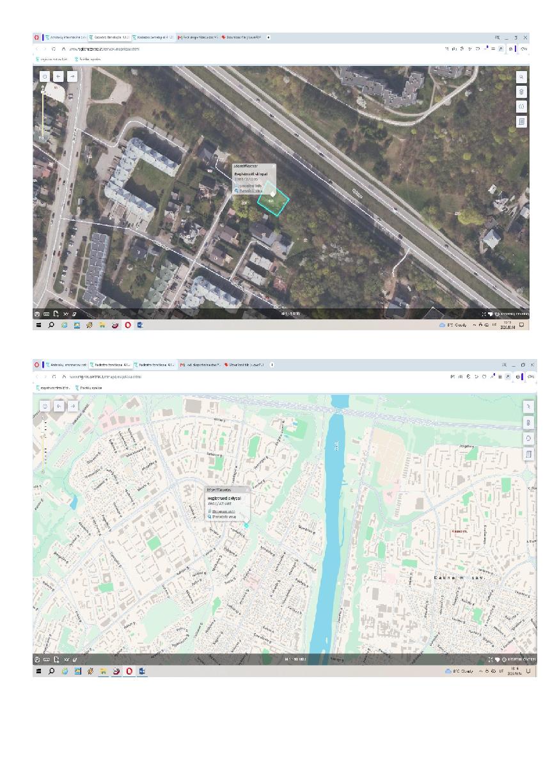Select the eraser tool below the aerial map
543x768 pixels.
[74, 314]
